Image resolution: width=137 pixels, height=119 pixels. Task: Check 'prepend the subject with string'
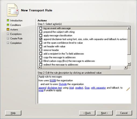coord(41,32)
